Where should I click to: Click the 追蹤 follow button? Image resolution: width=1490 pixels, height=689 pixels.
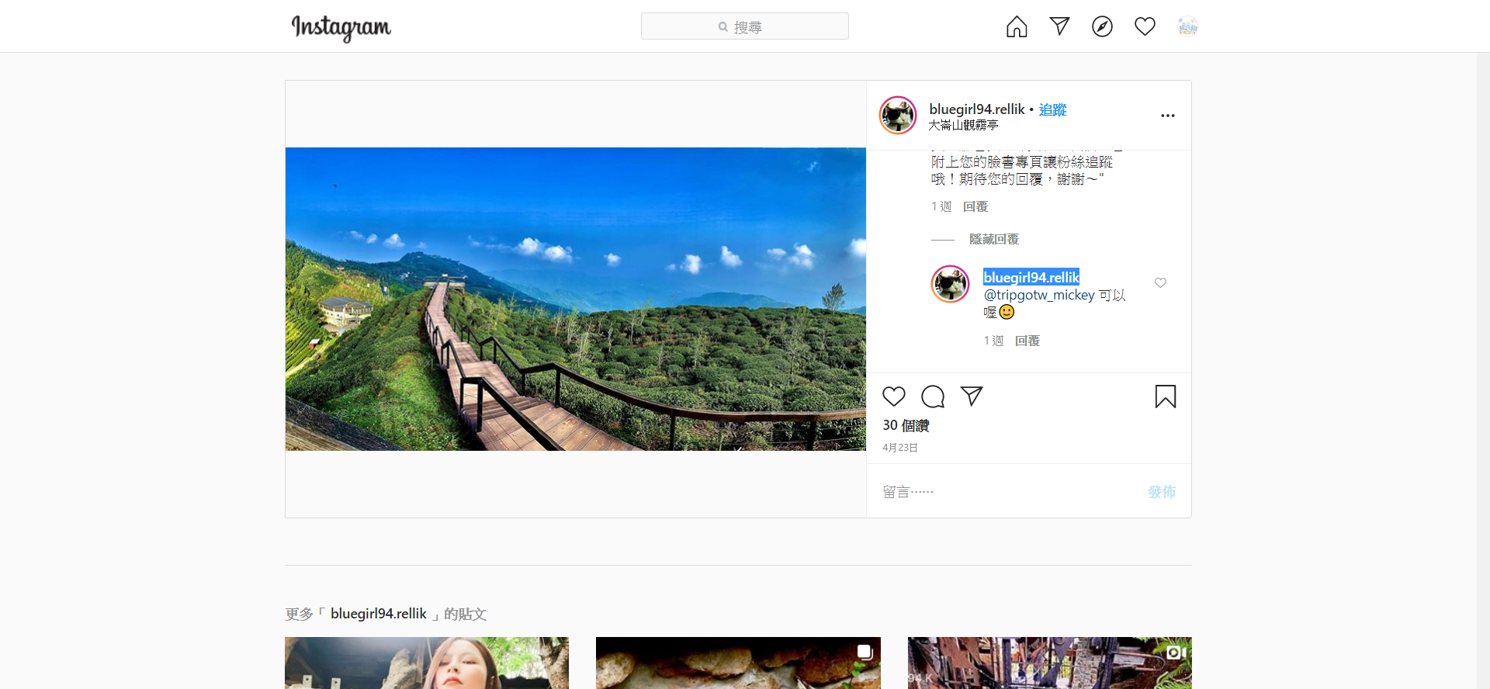point(1053,110)
